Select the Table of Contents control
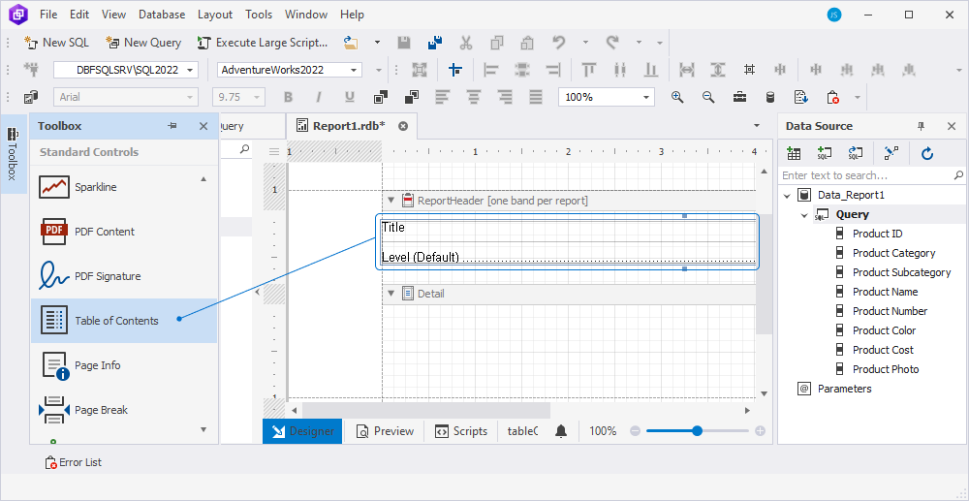This screenshot has width=969, height=501. [x=124, y=321]
